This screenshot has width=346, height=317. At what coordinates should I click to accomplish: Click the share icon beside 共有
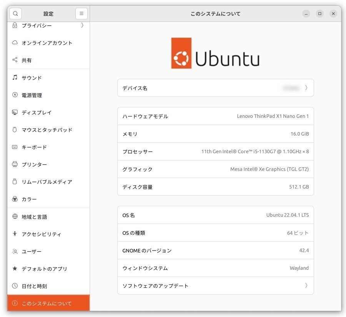(x=15, y=60)
